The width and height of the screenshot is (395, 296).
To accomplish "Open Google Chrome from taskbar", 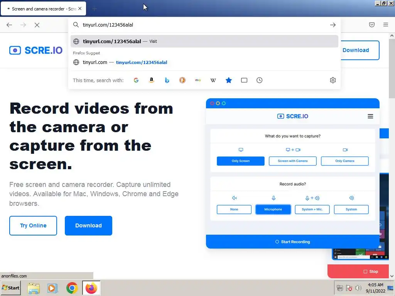I will [72, 288].
